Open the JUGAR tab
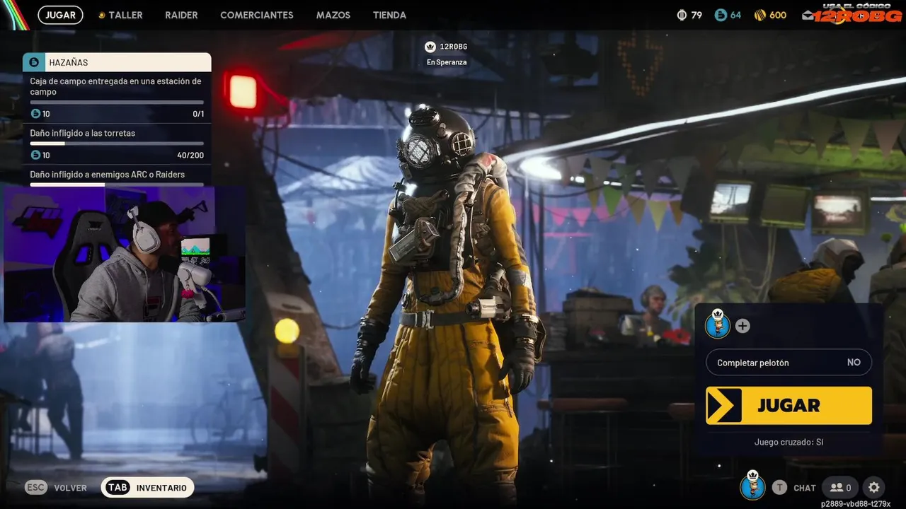 pyautogui.click(x=60, y=15)
